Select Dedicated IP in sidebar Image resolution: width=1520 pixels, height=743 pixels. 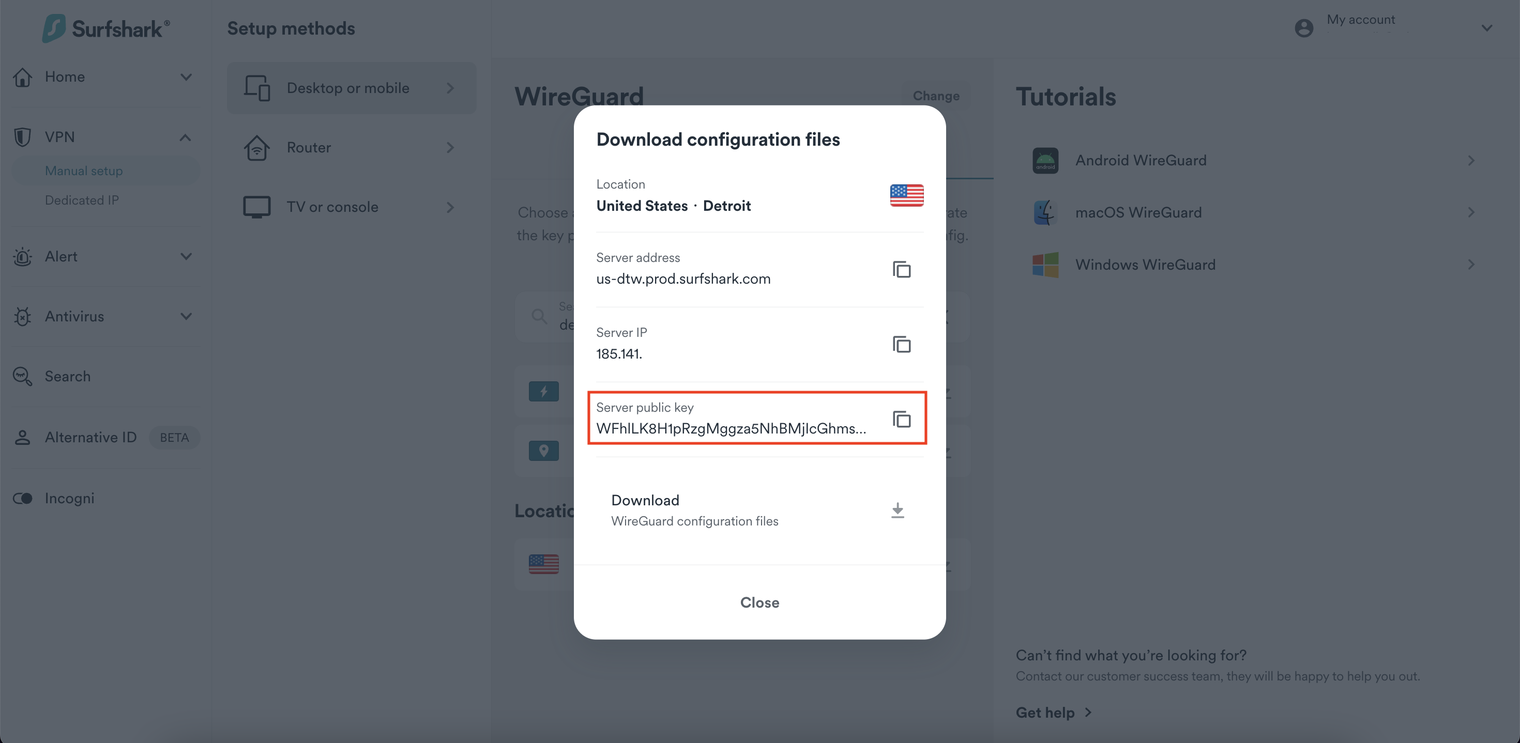pos(82,200)
